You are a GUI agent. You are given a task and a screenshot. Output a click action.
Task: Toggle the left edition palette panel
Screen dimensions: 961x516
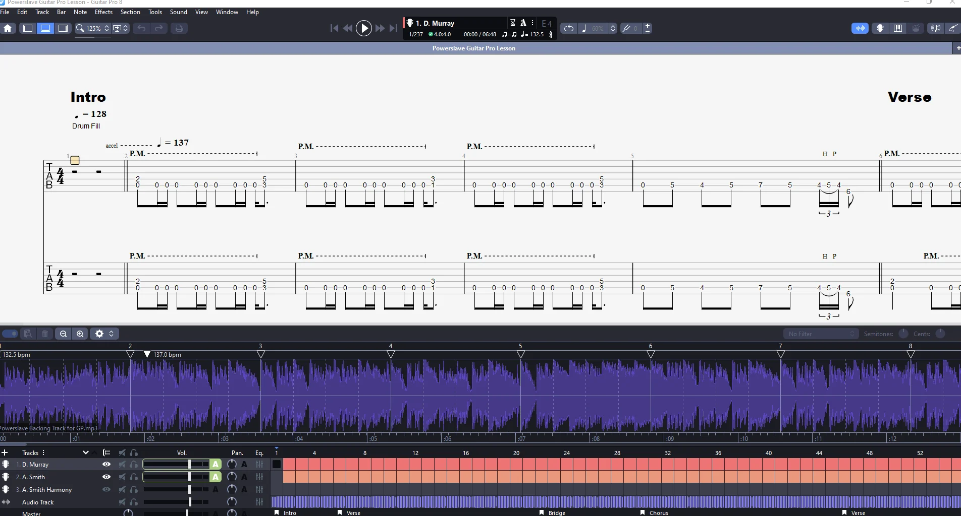coord(28,28)
